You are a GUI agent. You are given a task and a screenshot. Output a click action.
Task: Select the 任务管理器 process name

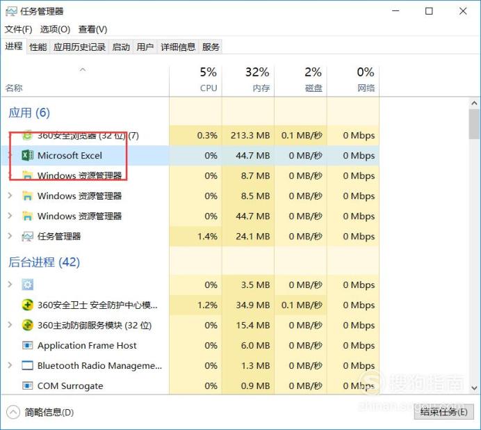59,236
